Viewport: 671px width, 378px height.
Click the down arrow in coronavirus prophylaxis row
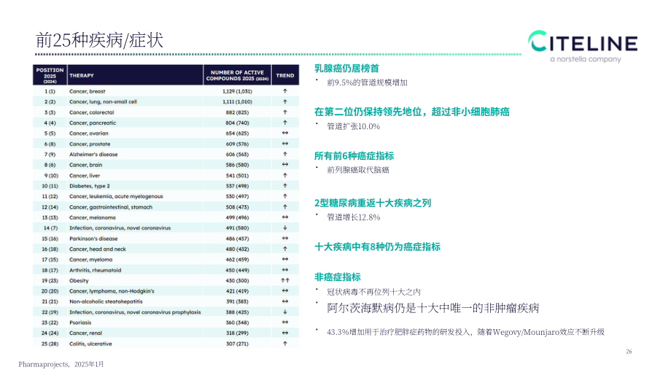click(285, 312)
